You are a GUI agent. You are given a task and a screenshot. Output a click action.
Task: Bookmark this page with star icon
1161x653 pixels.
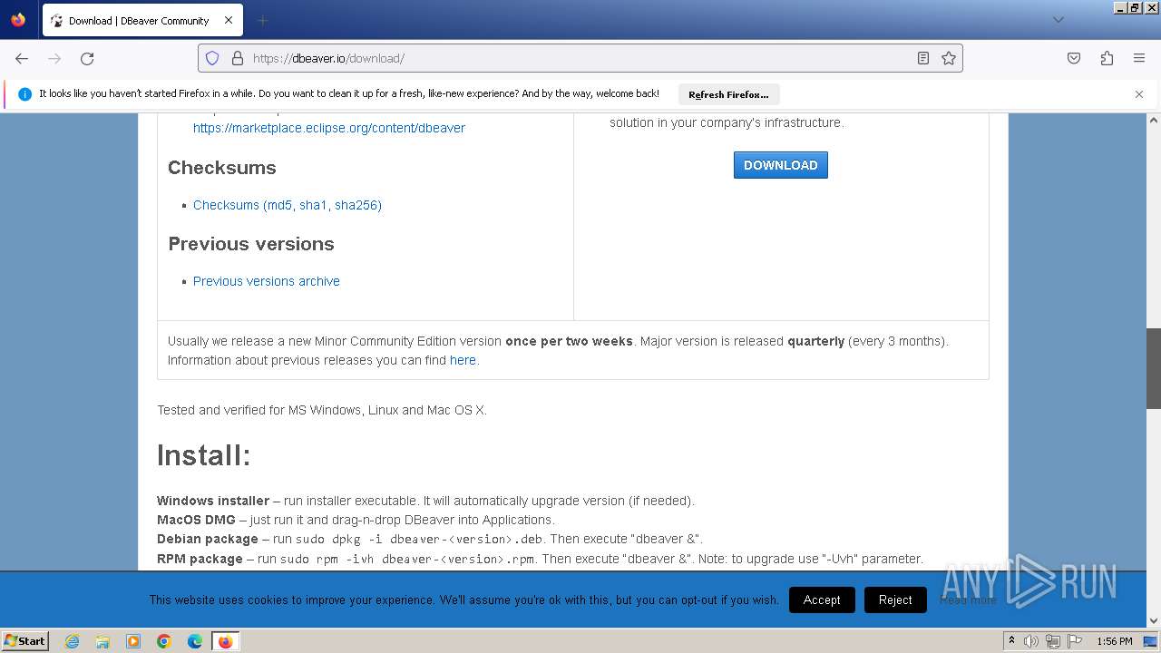[x=949, y=58]
